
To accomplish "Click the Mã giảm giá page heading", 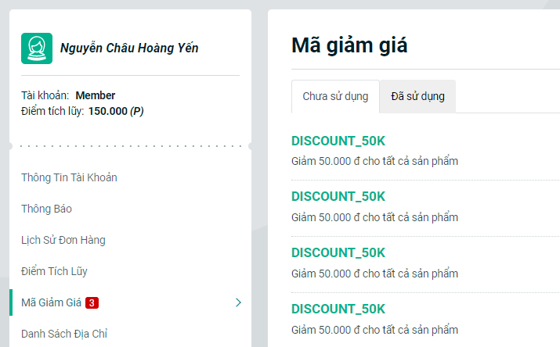I will [349, 45].
